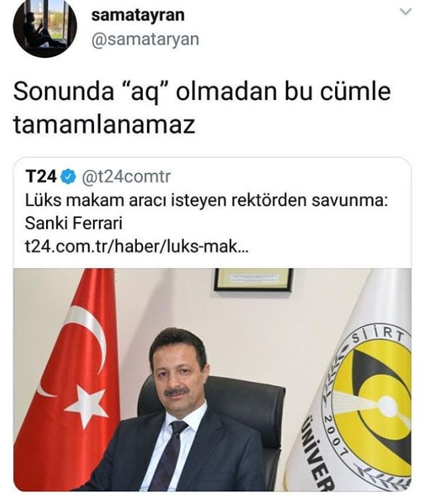Image resolution: width=422 pixels, height=500 pixels.
Task: Open the tweet options chevron menu
Action: click(x=406, y=12)
